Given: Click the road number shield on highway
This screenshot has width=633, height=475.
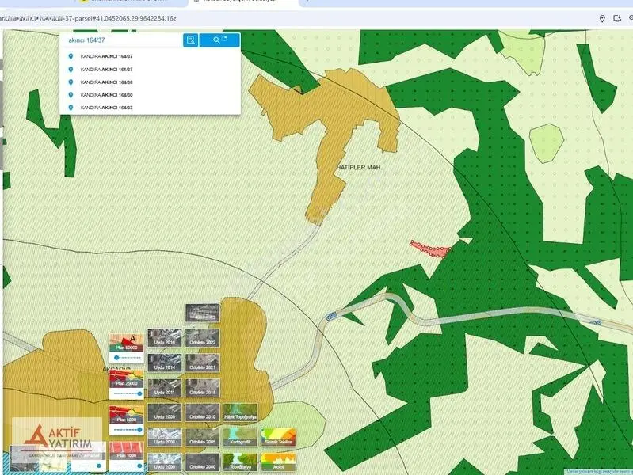Looking at the screenshot, I should (x=331, y=317).
